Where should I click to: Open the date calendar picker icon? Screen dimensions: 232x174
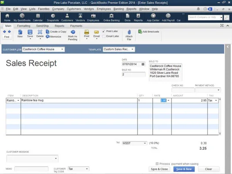(x=143, y=64)
